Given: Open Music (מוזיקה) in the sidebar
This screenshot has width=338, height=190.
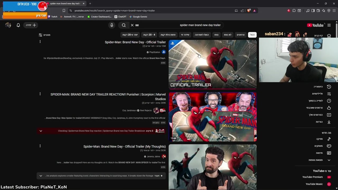Looking at the screenshot, I should pos(323,139).
